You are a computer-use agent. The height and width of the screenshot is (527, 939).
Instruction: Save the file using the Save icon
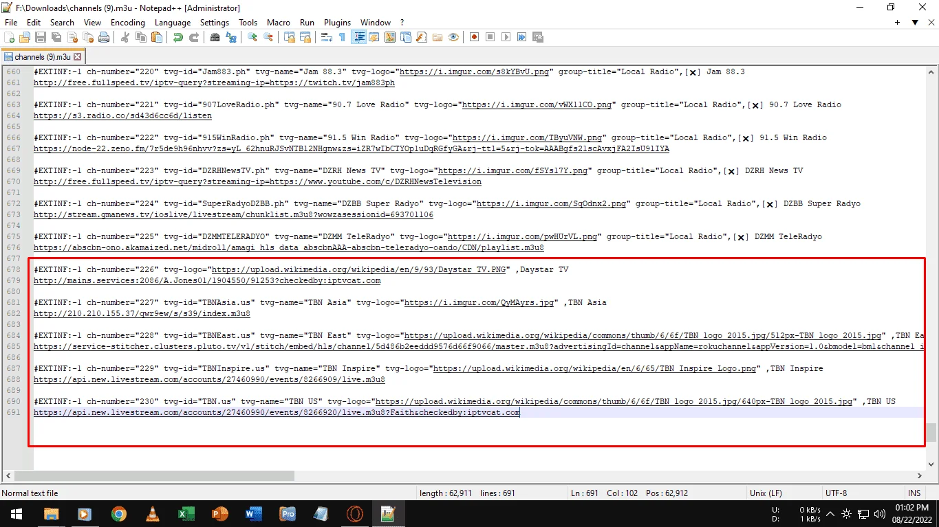point(41,37)
